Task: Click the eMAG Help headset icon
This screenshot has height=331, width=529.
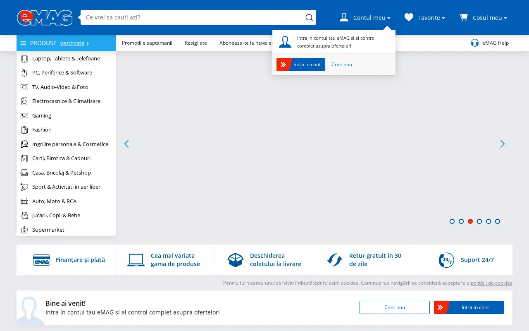Action: (475, 43)
